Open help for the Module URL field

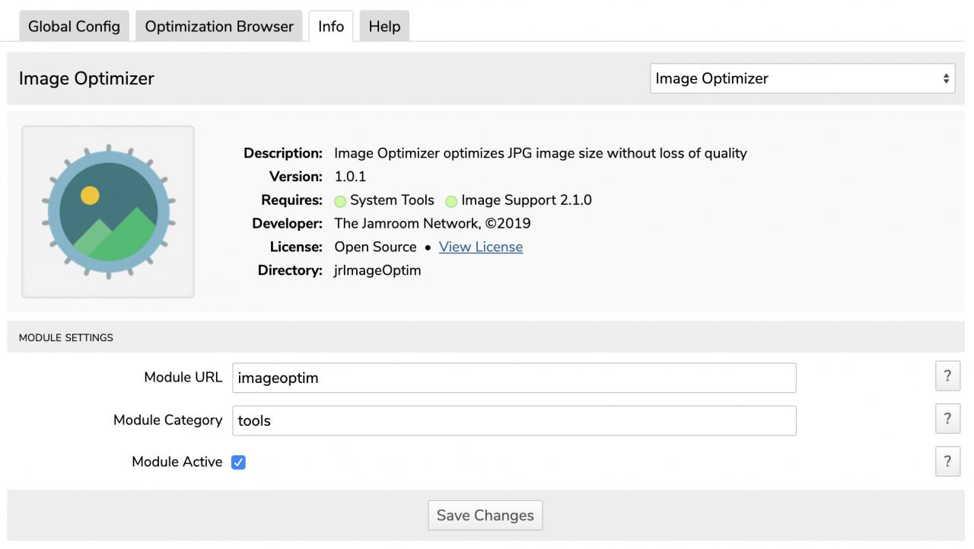click(947, 376)
